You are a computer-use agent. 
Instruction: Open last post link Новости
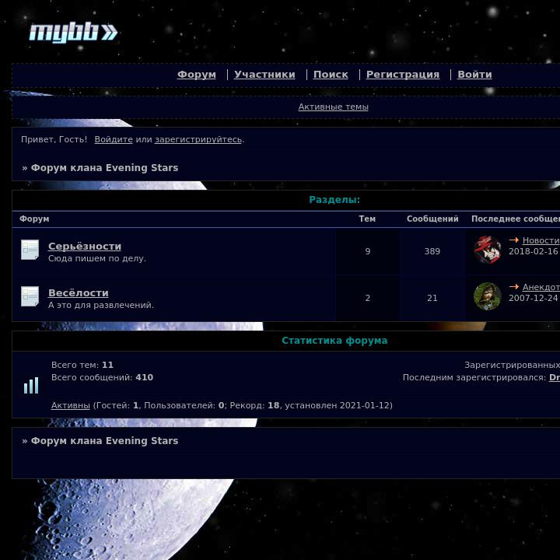point(541,240)
